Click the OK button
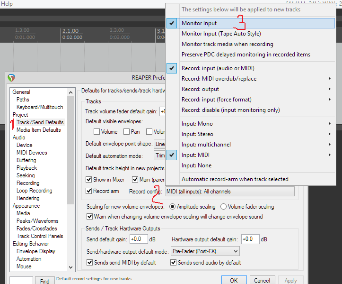Screen dimensions: 342x284 coord(234,280)
